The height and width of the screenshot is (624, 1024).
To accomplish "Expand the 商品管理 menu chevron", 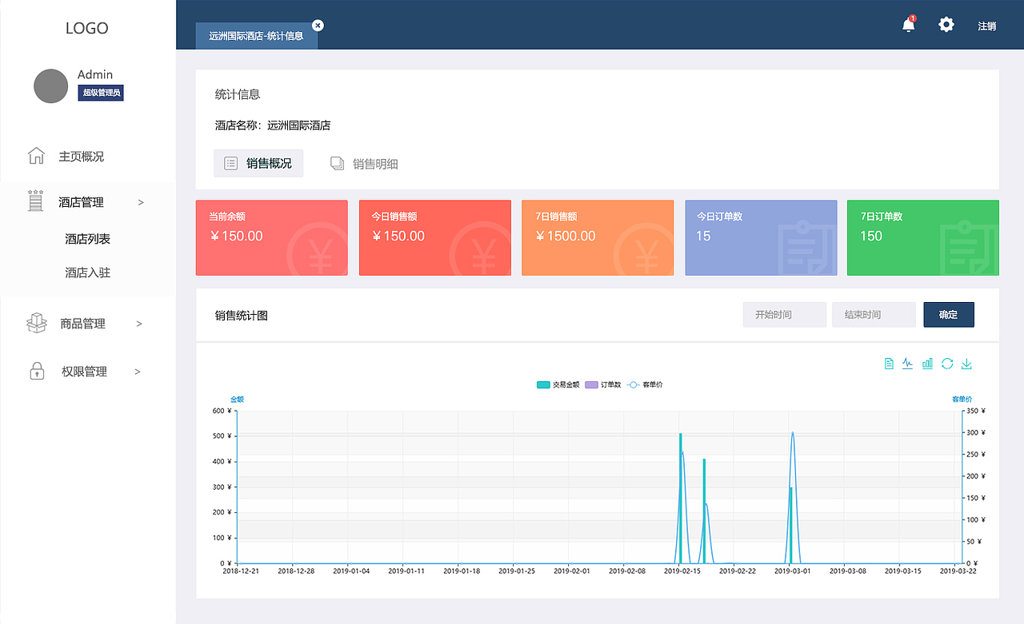I will (x=141, y=323).
